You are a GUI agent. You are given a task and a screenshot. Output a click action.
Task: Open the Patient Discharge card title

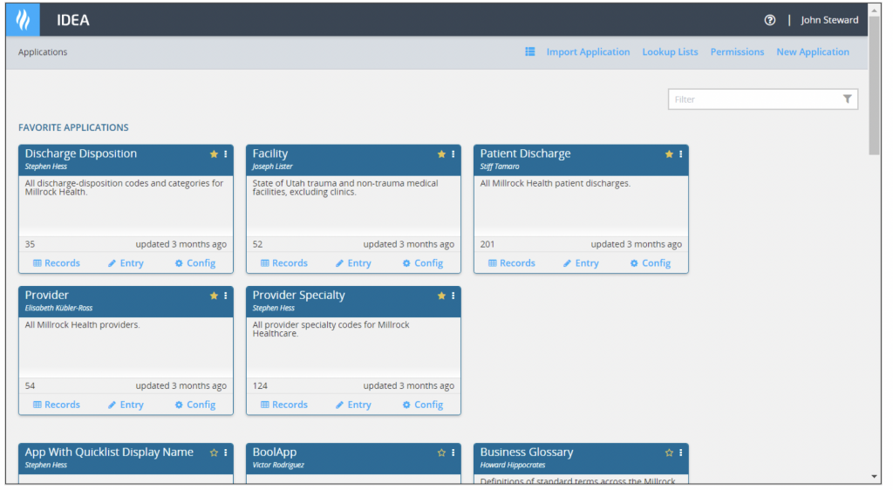pos(525,153)
